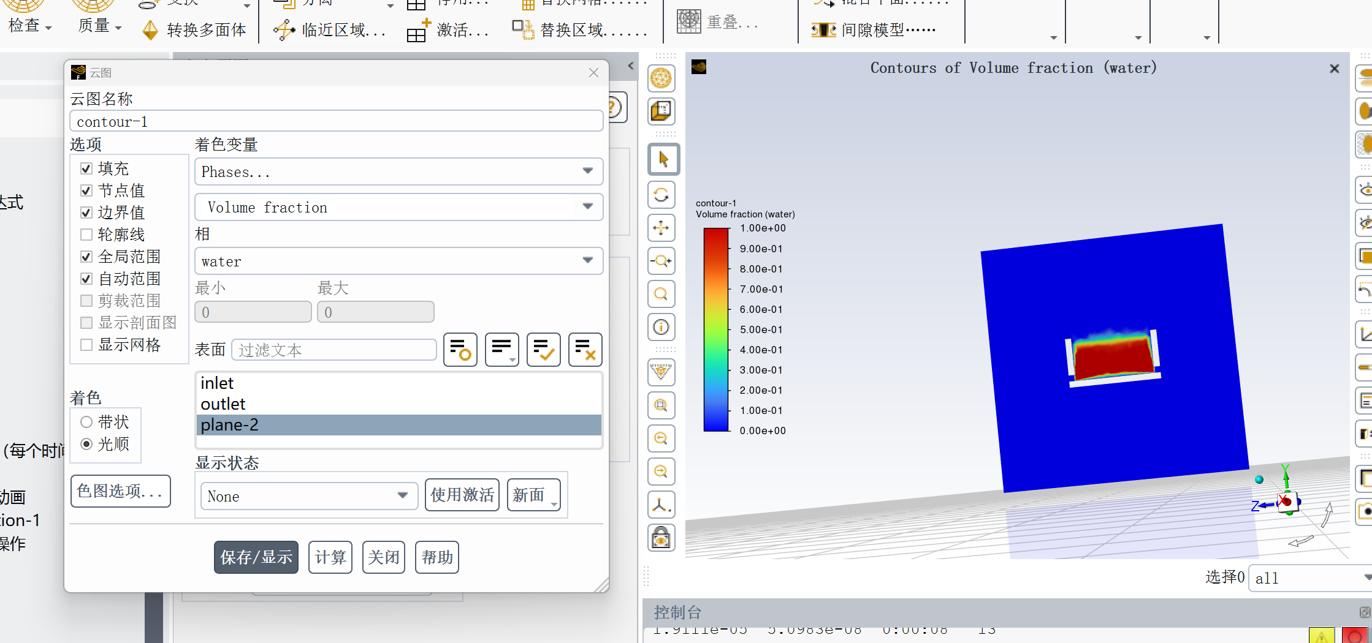
Task: Close the Contours graphics window tab
Action: [x=1335, y=69]
